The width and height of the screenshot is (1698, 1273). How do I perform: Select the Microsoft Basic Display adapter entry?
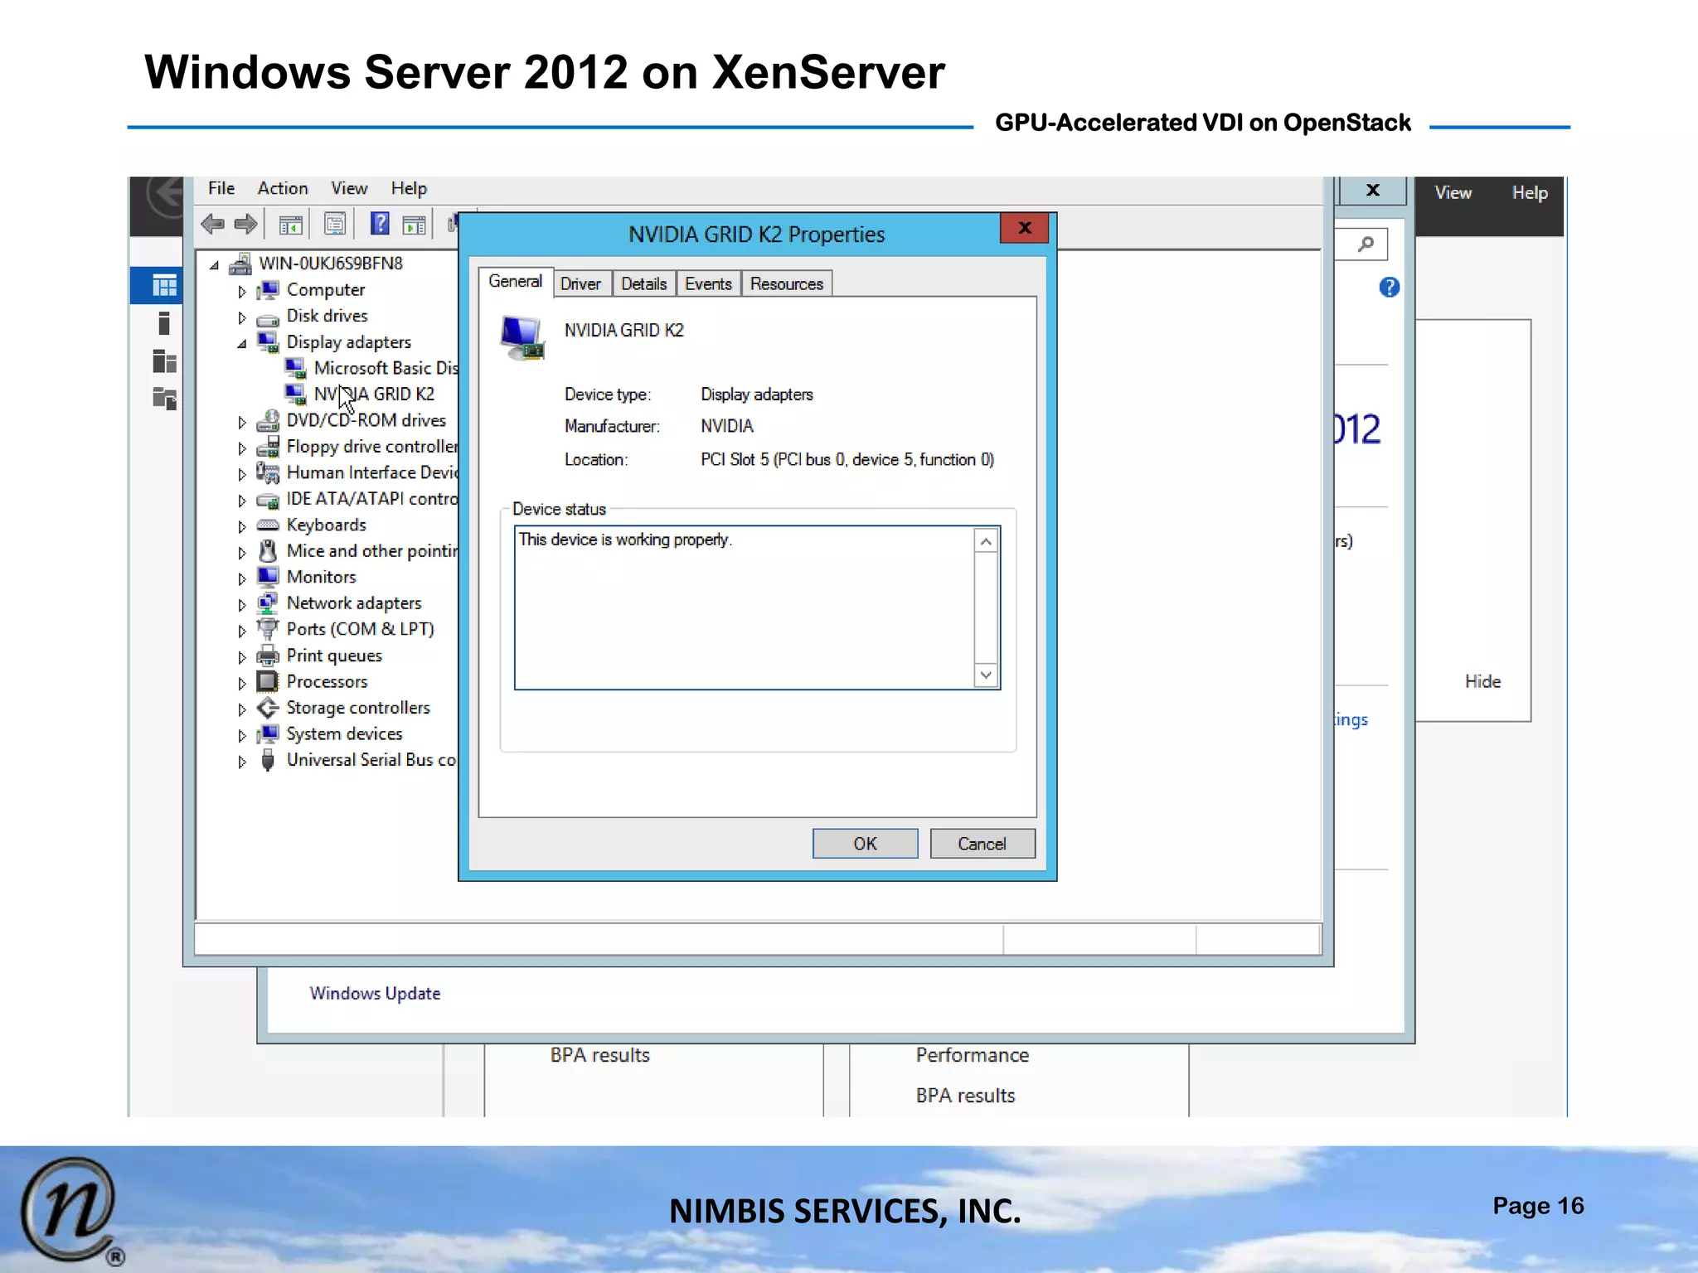tap(372, 368)
